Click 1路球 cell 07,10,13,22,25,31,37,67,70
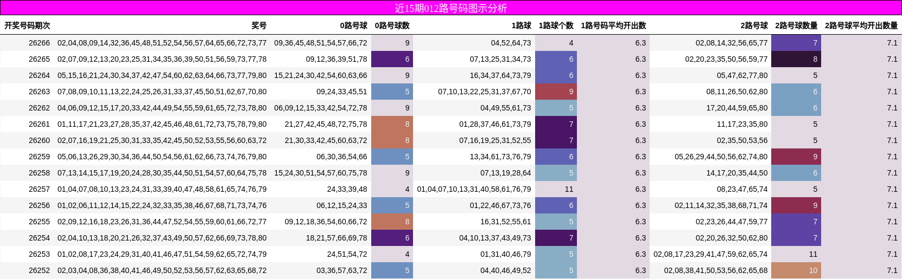902x279 pixels. click(485, 92)
